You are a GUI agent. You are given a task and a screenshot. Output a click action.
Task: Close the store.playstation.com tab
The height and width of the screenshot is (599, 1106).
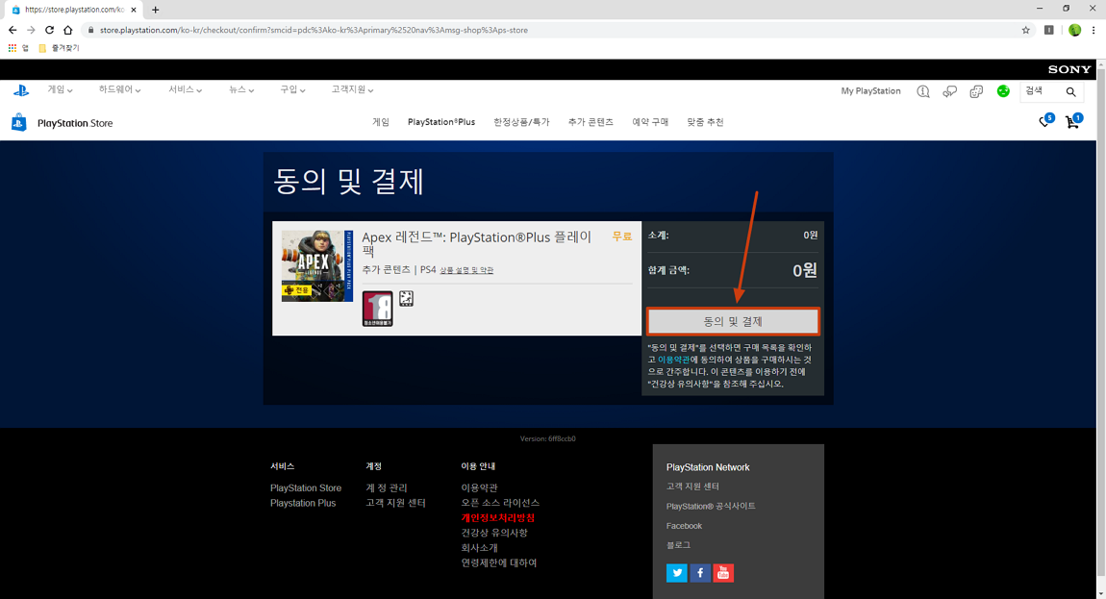point(134,10)
